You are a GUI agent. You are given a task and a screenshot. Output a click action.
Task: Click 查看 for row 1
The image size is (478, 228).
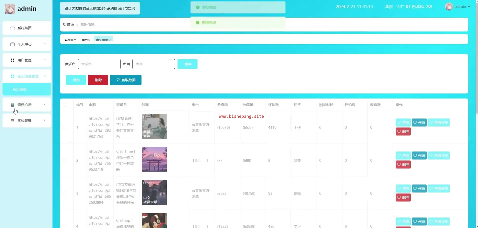coord(403,122)
